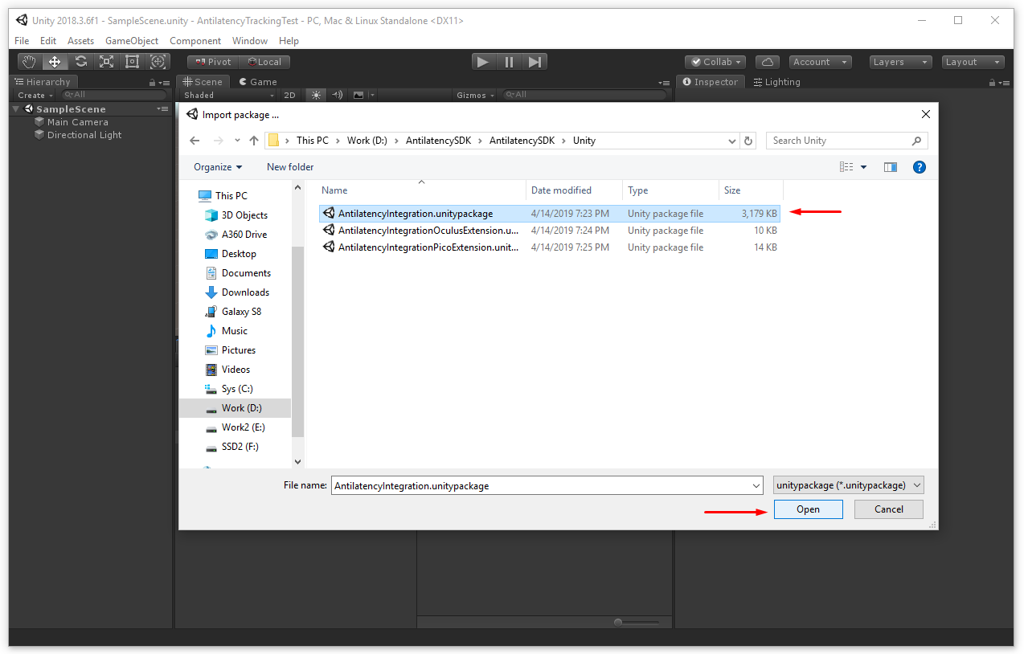
Task: Click the Unity address breadcrumb segment
Action: (584, 141)
